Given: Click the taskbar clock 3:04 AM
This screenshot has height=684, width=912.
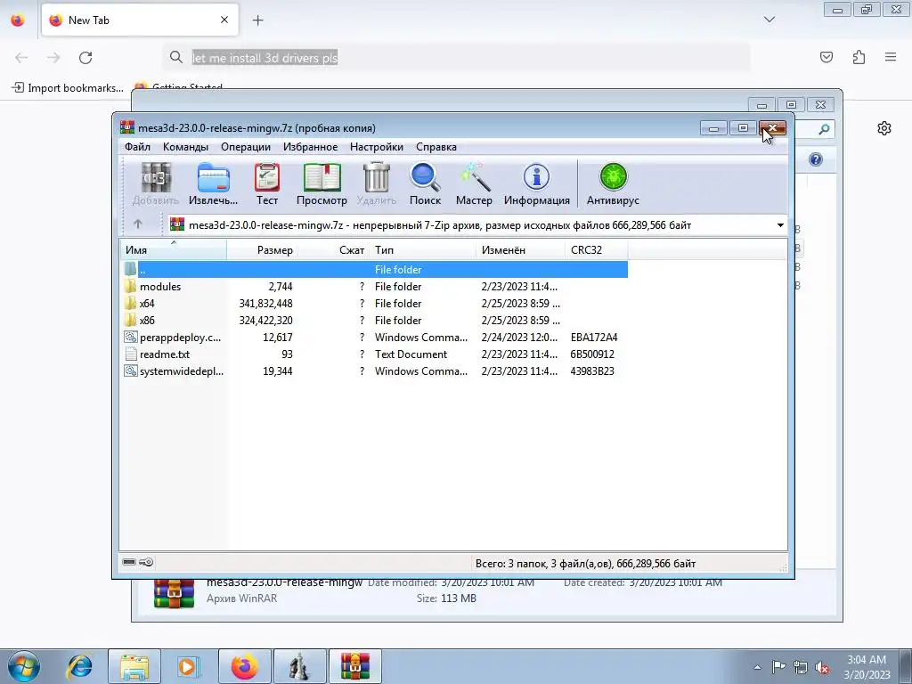Looking at the screenshot, I should pyautogui.click(x=867, y=660).
